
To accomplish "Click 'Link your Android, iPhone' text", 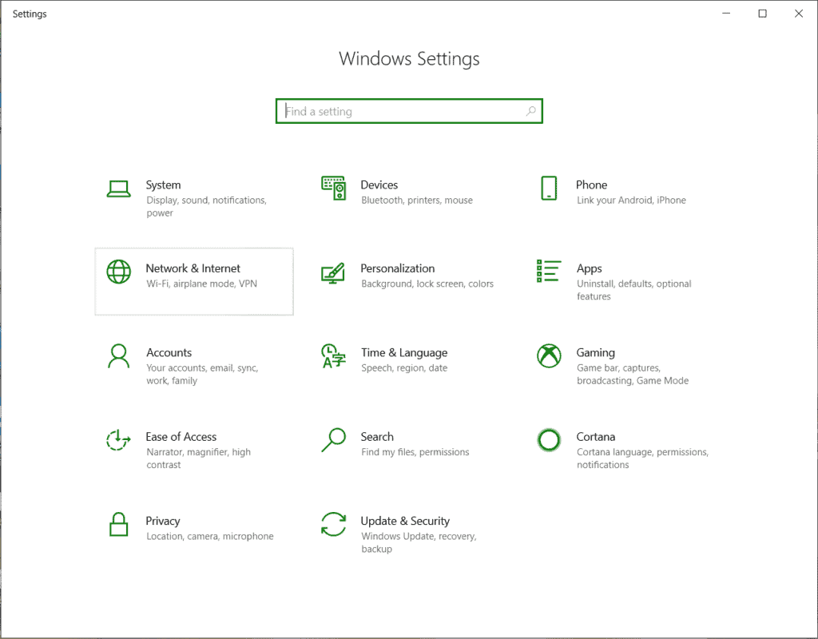I will click(x=631, y=200).
